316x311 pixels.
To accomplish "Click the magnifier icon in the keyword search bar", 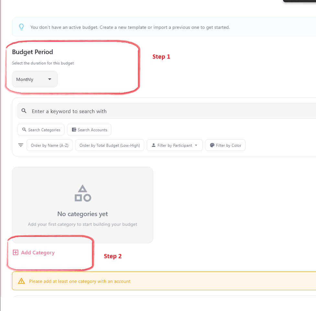I will [x=24, y=111].
